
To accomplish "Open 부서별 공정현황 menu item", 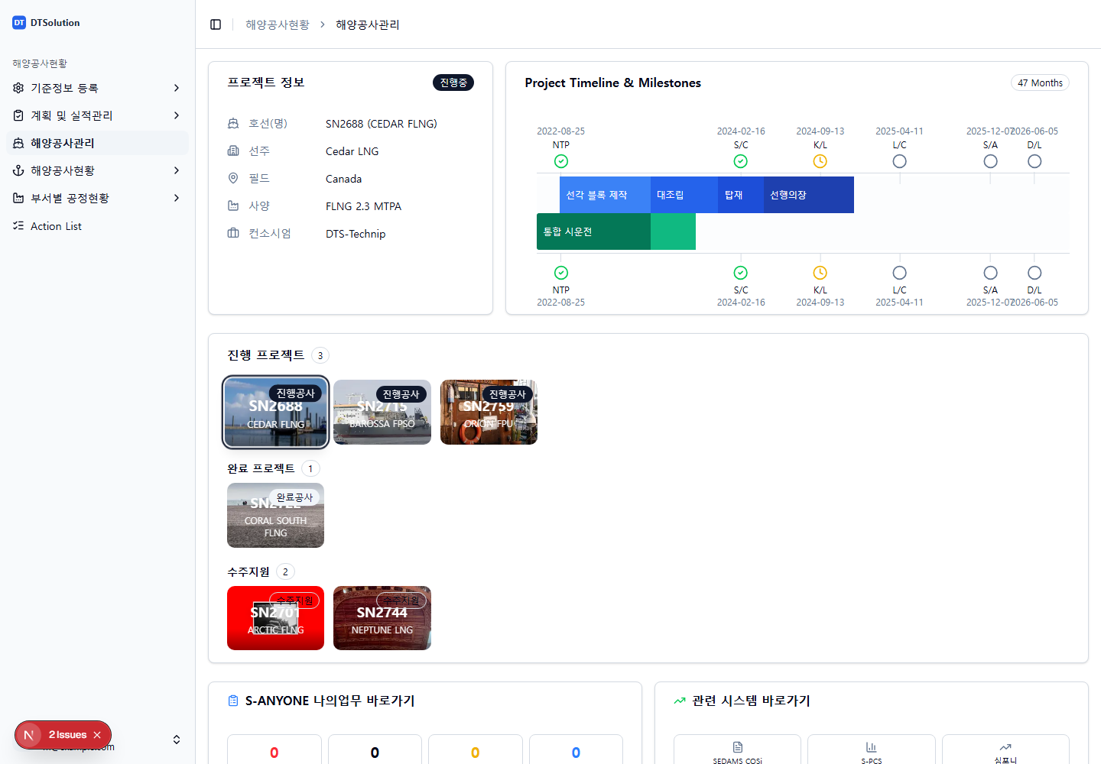I will [97, 198].
